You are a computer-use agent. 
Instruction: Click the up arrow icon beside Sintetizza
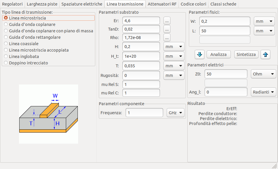[265, 54]
